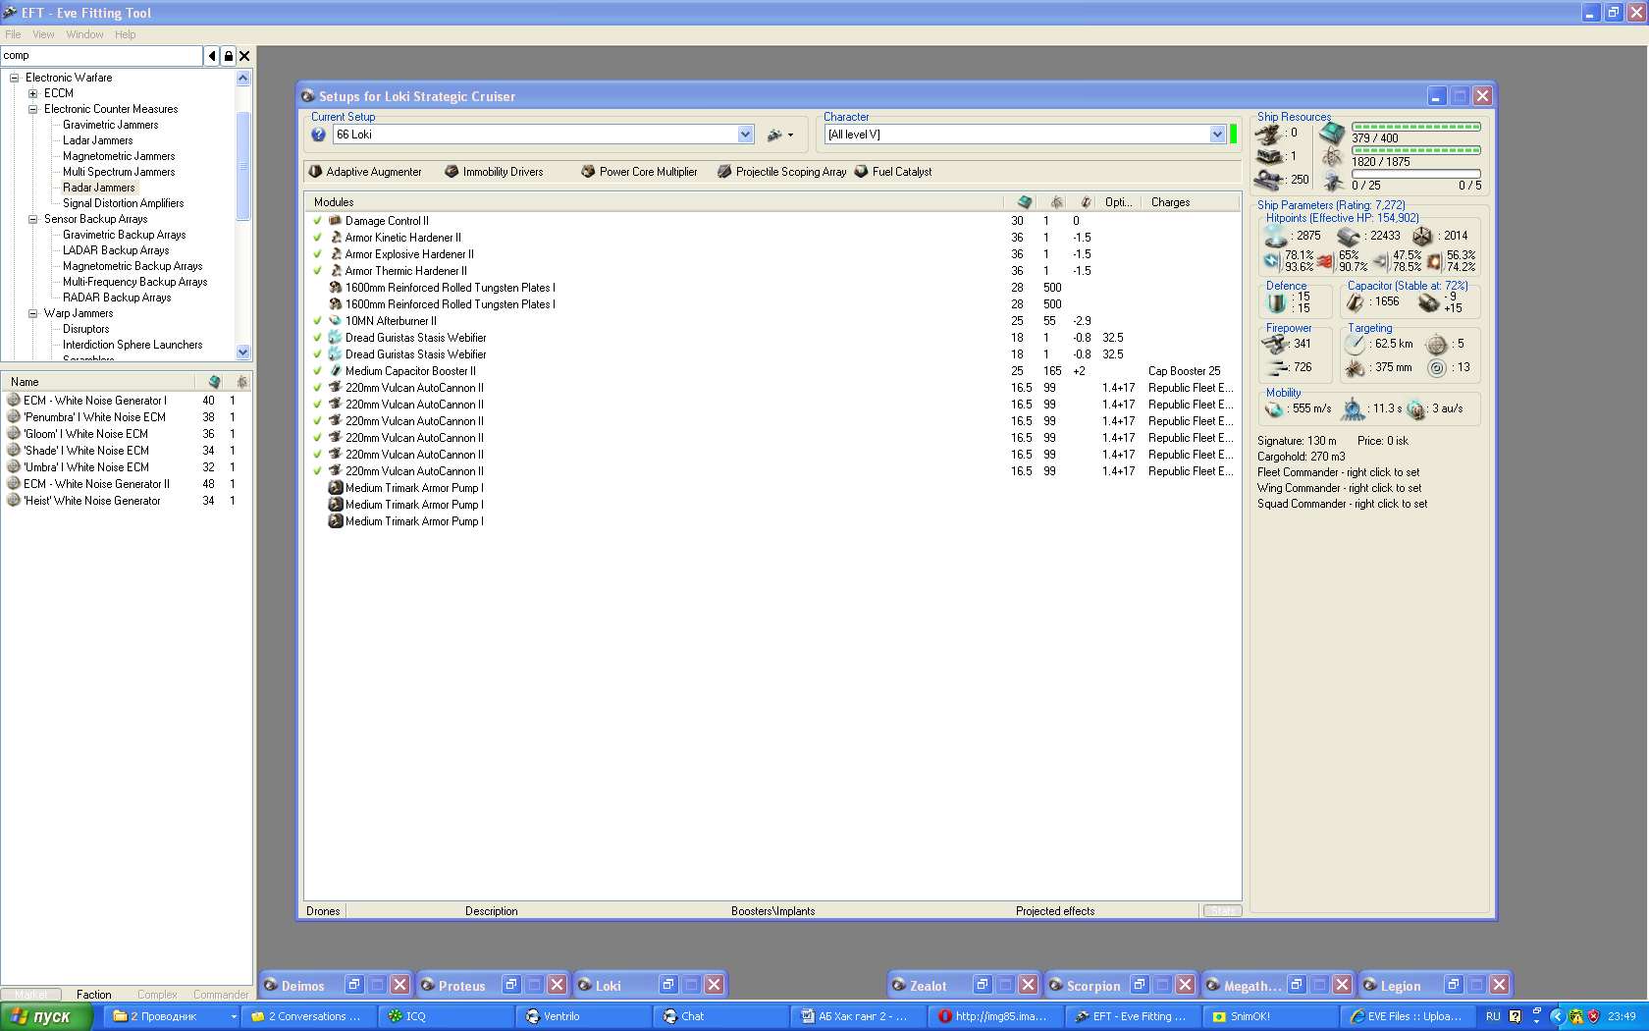Sort modules by the CPU column icon

(1025, 202)
